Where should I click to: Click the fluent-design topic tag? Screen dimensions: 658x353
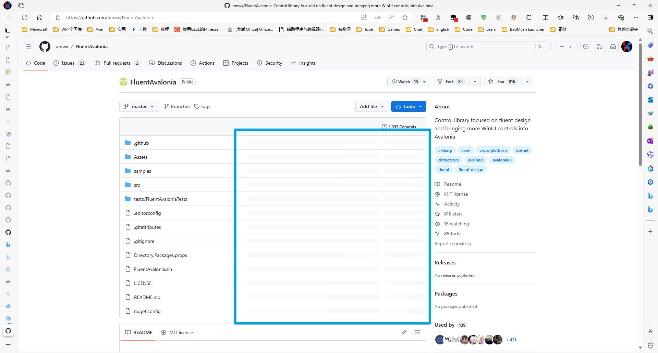471,169
